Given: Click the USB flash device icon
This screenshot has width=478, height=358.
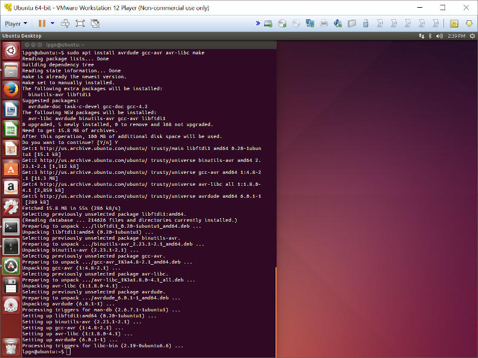Looking at the screenshot, I should (366, 23).
